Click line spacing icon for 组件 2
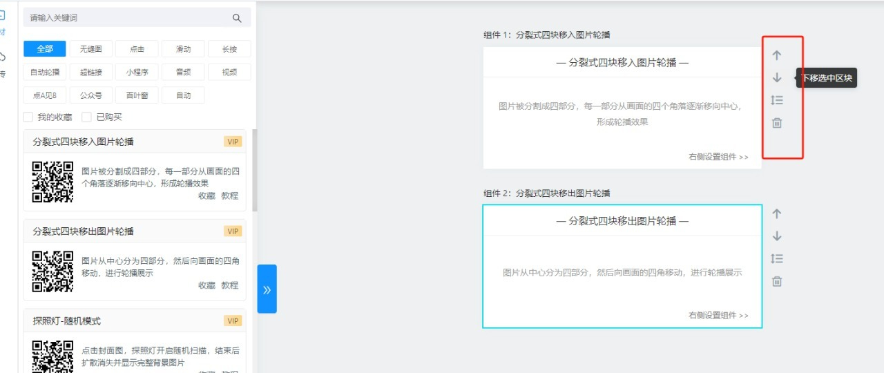Screen dimensions: 884x373 tap(777, 258)
